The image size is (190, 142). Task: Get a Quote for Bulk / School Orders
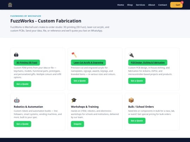pyautogui.click(x=137, y=121)
